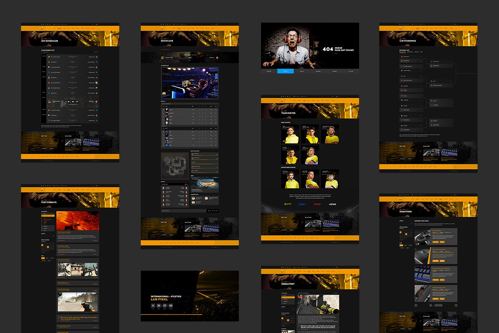Expand the first team row in Cup Standings bracket
This screenshot has height=333, width=499.
pos(421,56)
